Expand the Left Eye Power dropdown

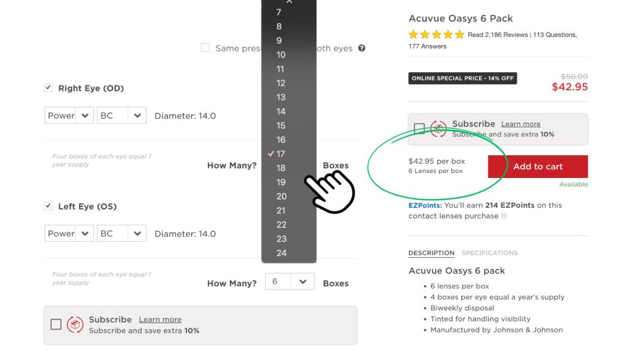coord(69,234)
